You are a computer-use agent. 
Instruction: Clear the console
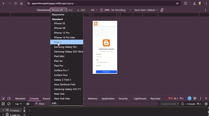[9, 104]
